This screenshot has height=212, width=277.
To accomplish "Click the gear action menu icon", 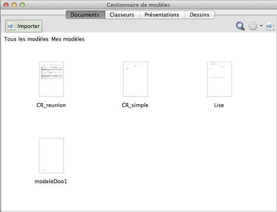I will click(x=253, y=26).
